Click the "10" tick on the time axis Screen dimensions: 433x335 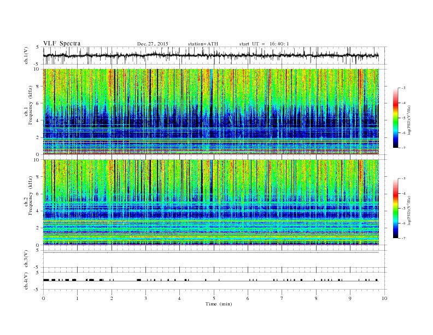pyautogui.click(x=384, y=298)
